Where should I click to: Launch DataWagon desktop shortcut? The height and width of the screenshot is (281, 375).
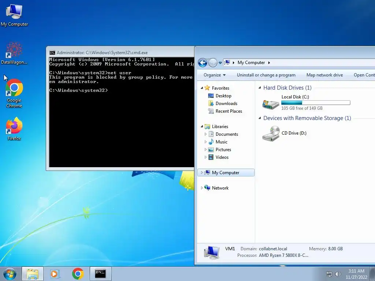tap(14, 53)
